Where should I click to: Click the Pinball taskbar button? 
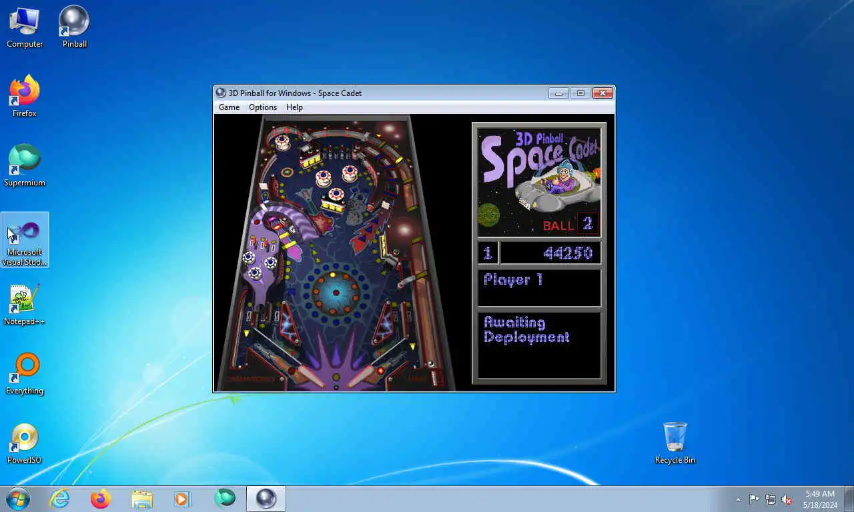coord(266,499)
